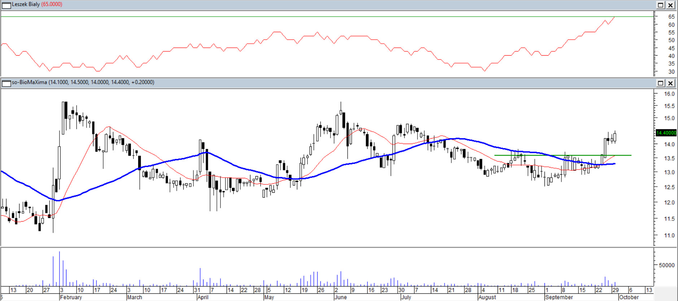This screenshot has height=301, width=678.
Task: Maximize the so-BioMaXima price pane
Action: (x=660, y=83)
